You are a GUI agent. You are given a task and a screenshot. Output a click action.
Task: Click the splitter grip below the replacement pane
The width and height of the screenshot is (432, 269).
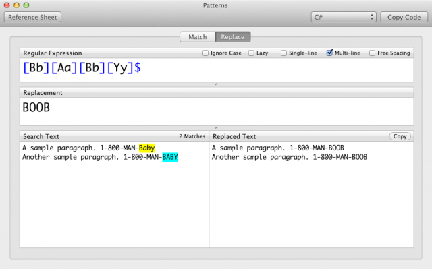click(x=216, y=128)
